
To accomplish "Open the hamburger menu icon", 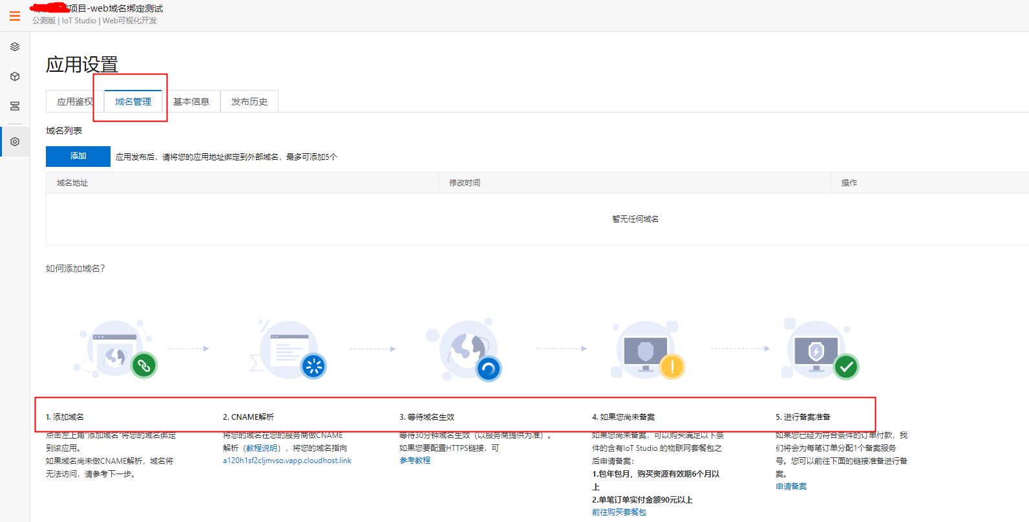I will [15, 16].
